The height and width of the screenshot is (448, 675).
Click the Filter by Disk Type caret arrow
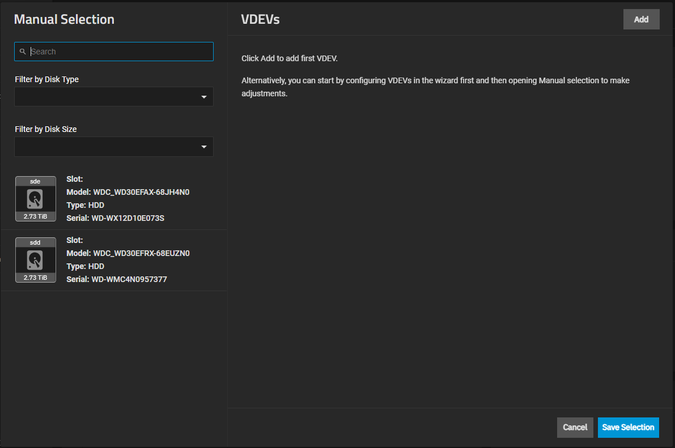(204, 97)
